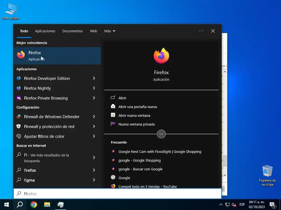Expand Firewall y protección de red arrow

click(94, 126)
